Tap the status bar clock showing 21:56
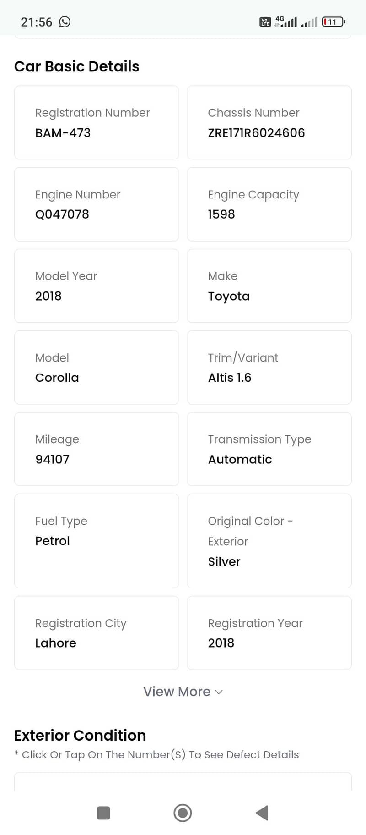Screen dimensions: 366x835 tap(37, 22)
